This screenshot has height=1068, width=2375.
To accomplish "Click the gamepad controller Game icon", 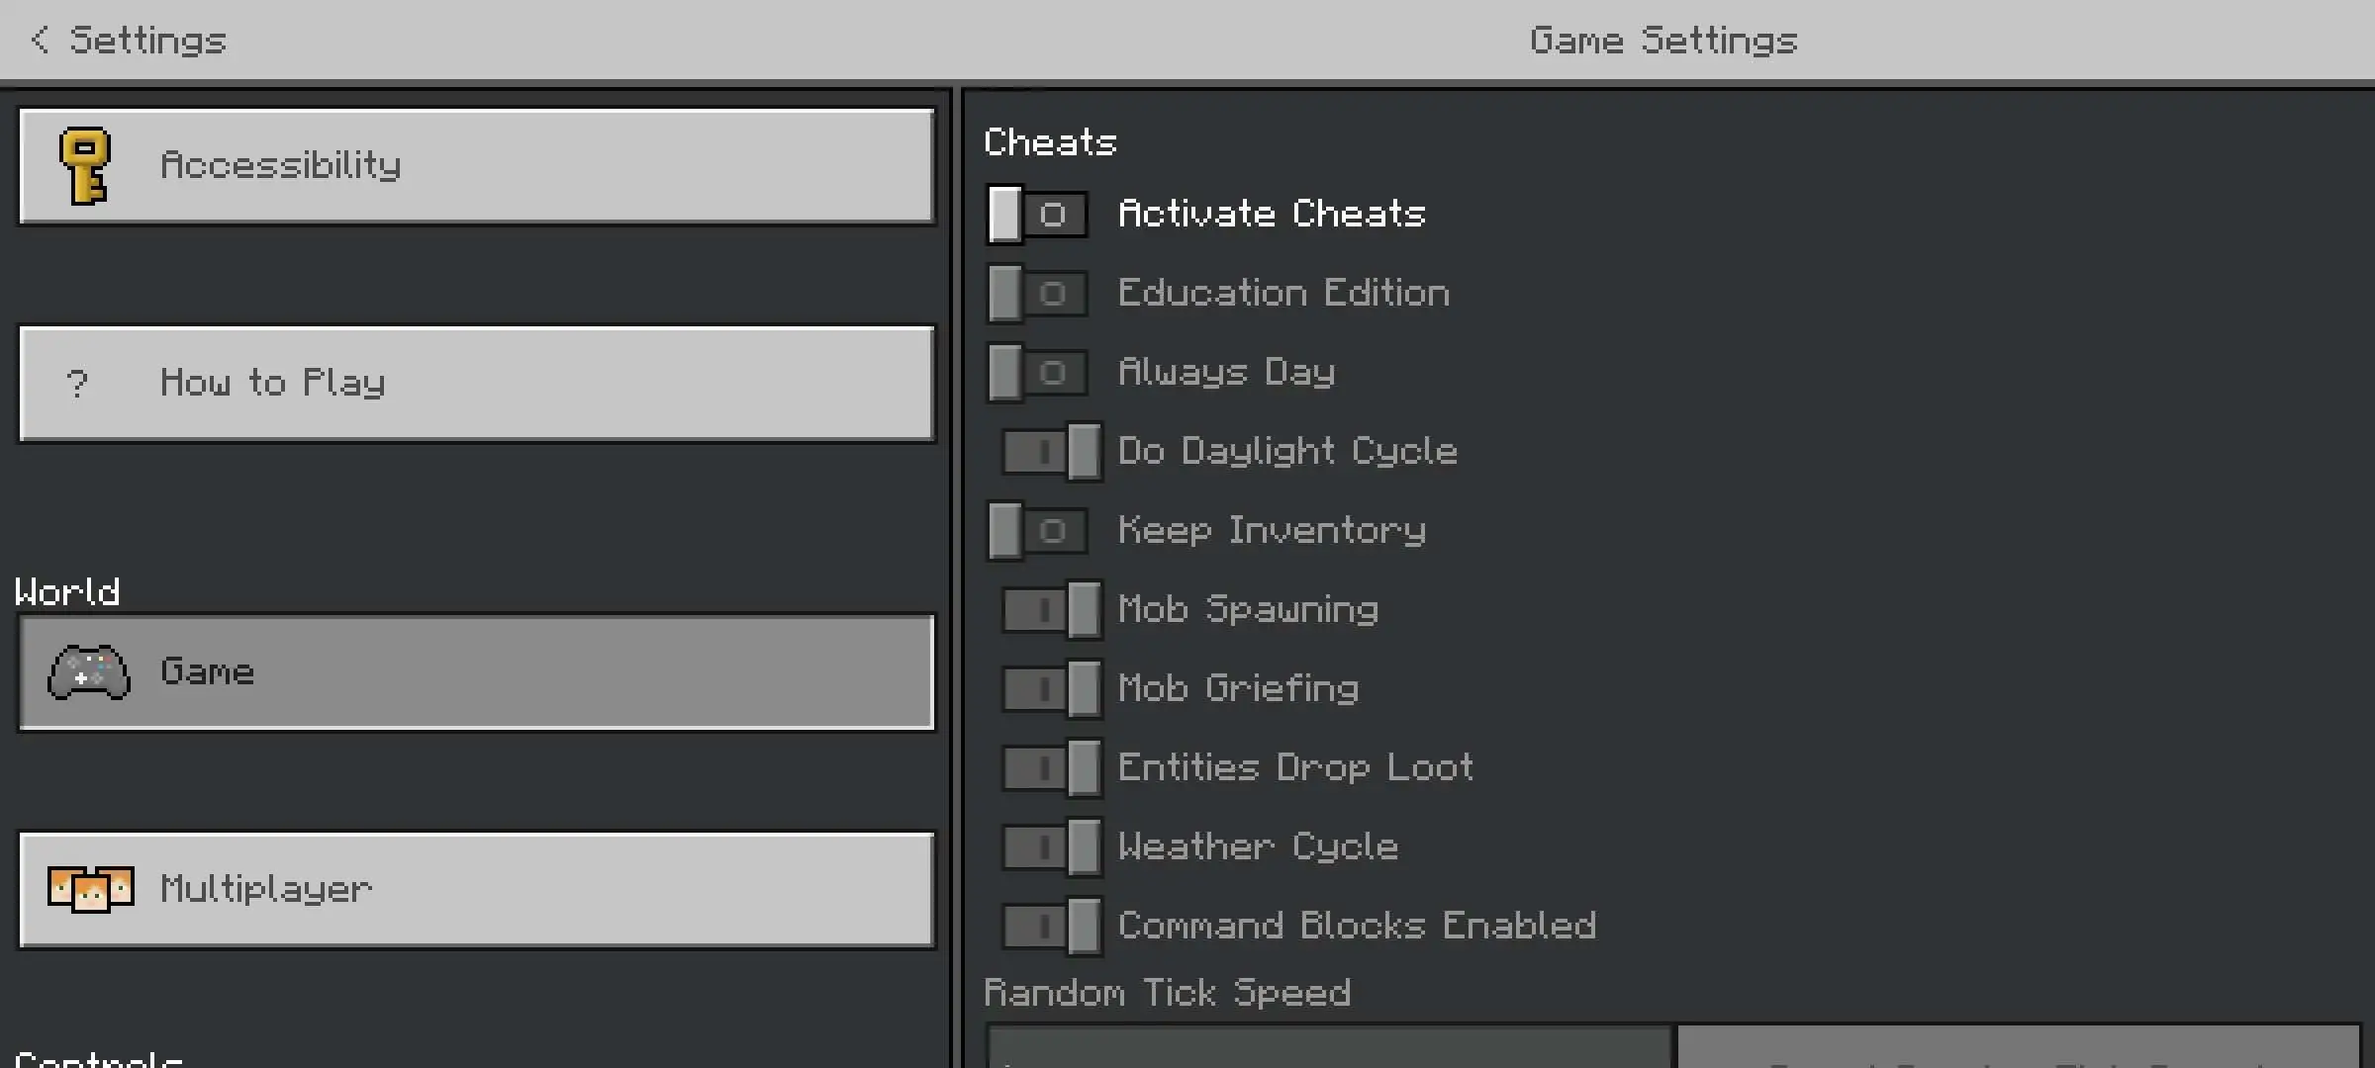I will pyautogui.click(x=89, y=672).
